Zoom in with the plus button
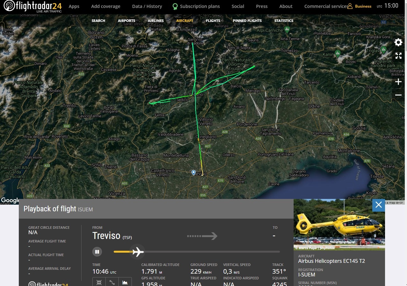This screenshot has width=407, height=286. 398,82
